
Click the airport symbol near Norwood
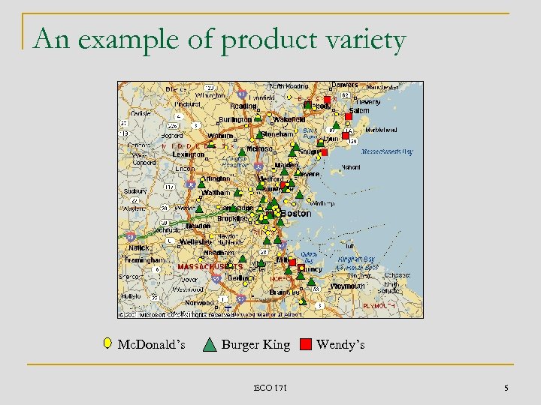[228, 307]
